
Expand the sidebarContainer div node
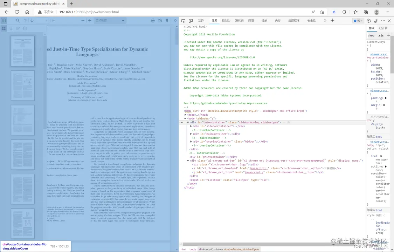(x=191, y=126)
